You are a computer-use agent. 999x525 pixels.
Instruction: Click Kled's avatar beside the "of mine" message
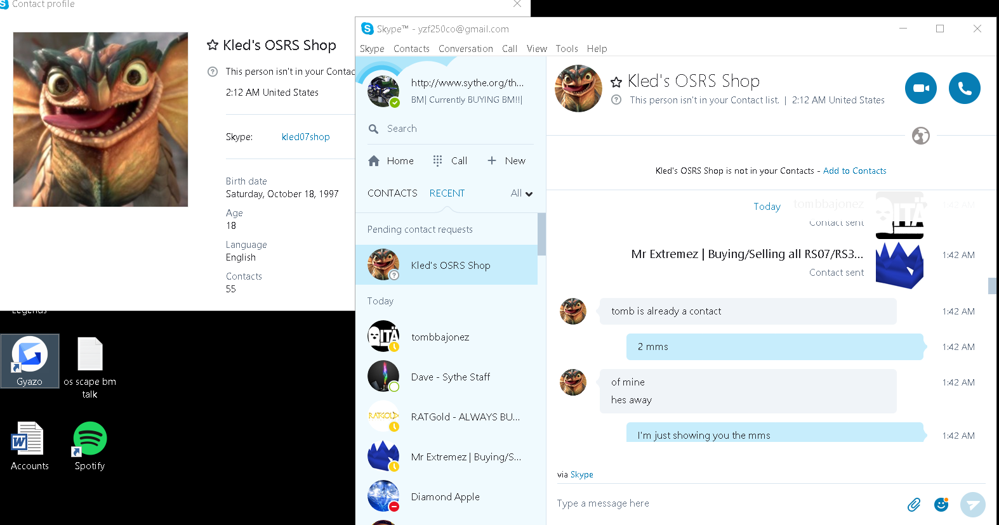click(x=573, y=382)
